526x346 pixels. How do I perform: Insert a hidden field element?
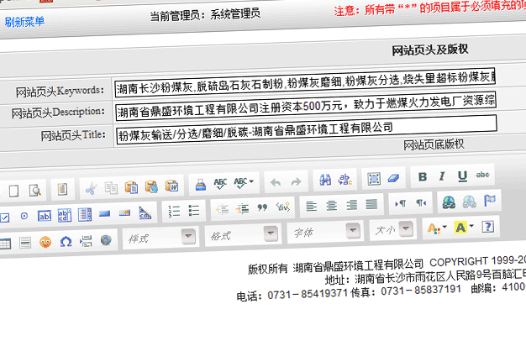(x=145, y=212)
